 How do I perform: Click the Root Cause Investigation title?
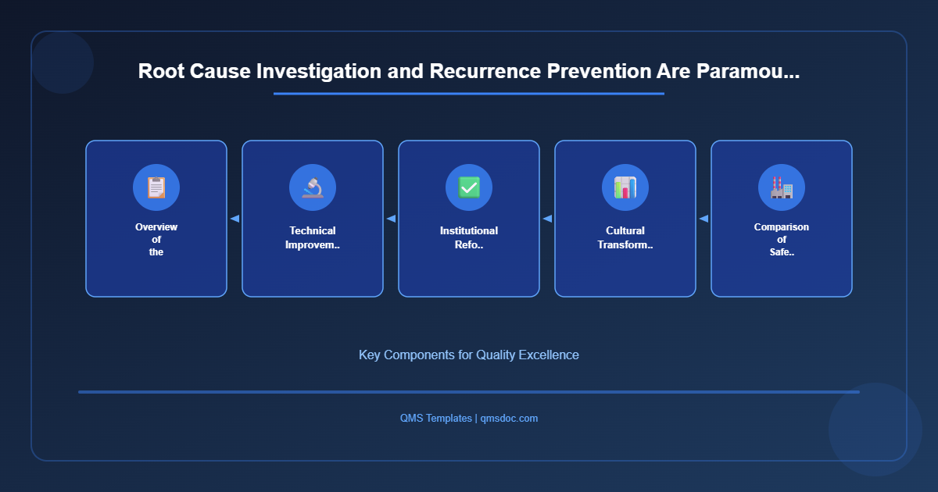(468, 71)
